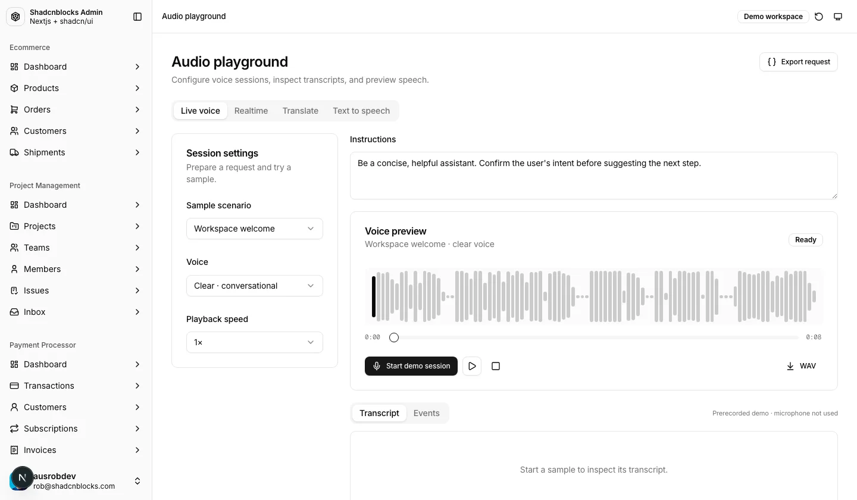Open the Playback speed dropdown

[x=255, y=342]
